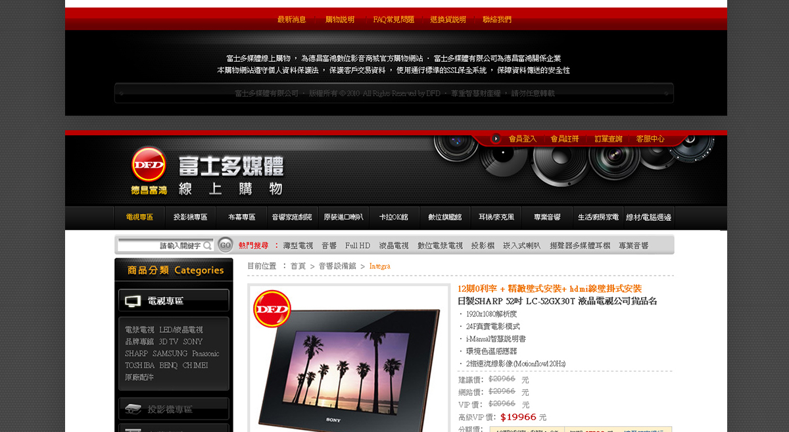This screenshot has width=789, height=432.
Task: Open the 客服中心 link
Action: (x=650, y=139)
